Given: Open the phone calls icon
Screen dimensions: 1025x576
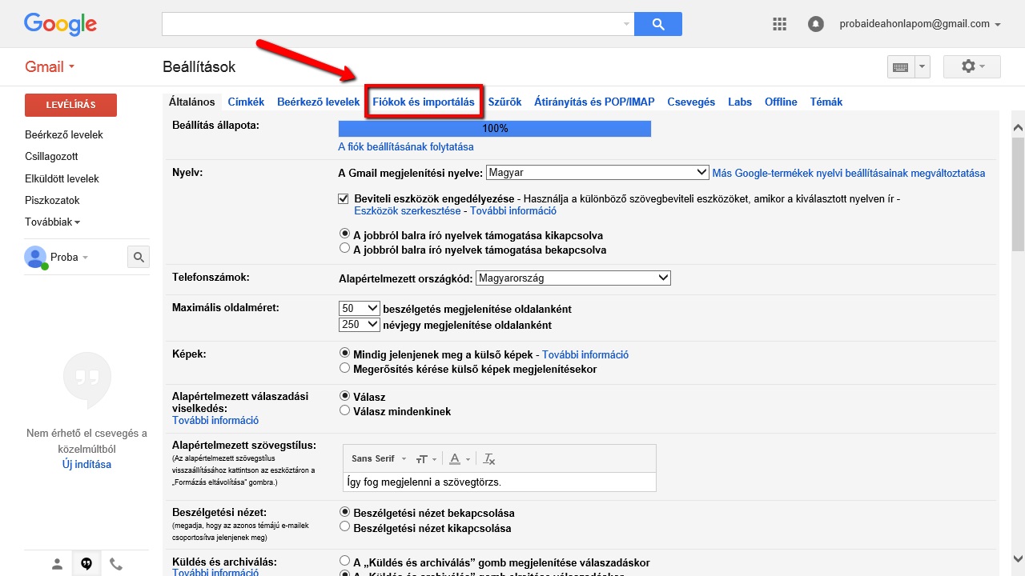Looking at the screenshot, I should coord(116,564).
